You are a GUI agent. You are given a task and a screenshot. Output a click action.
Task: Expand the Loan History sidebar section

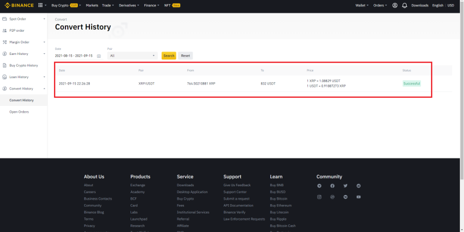click(44, 77)
